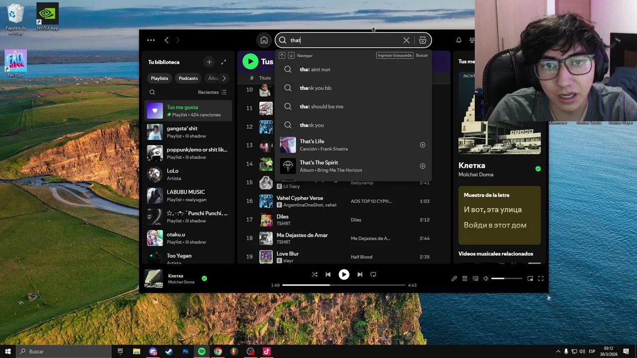
Task: Select the Podcasts filter chip
Action: tap(188, 78)
